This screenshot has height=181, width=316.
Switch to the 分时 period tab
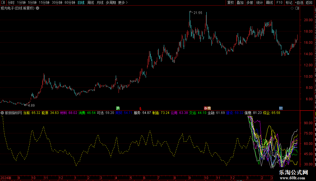11,3
